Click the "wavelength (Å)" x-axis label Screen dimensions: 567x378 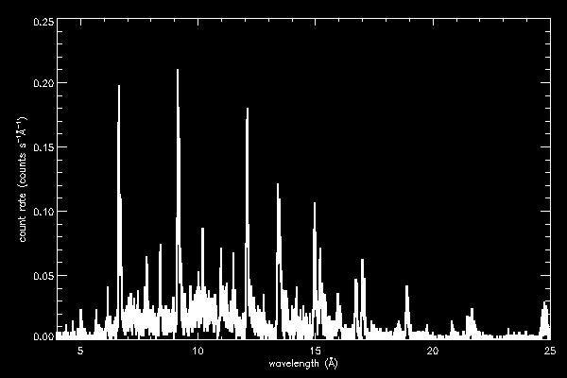[x=302, y=363]
